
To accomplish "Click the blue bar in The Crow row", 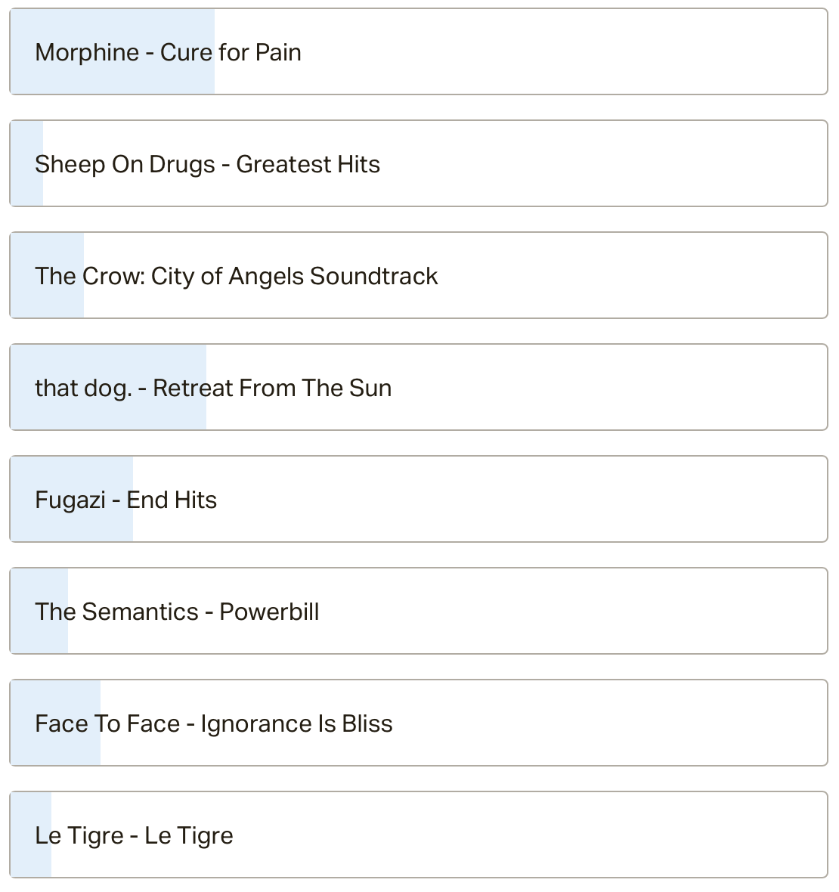I will [x=47, y=275].
